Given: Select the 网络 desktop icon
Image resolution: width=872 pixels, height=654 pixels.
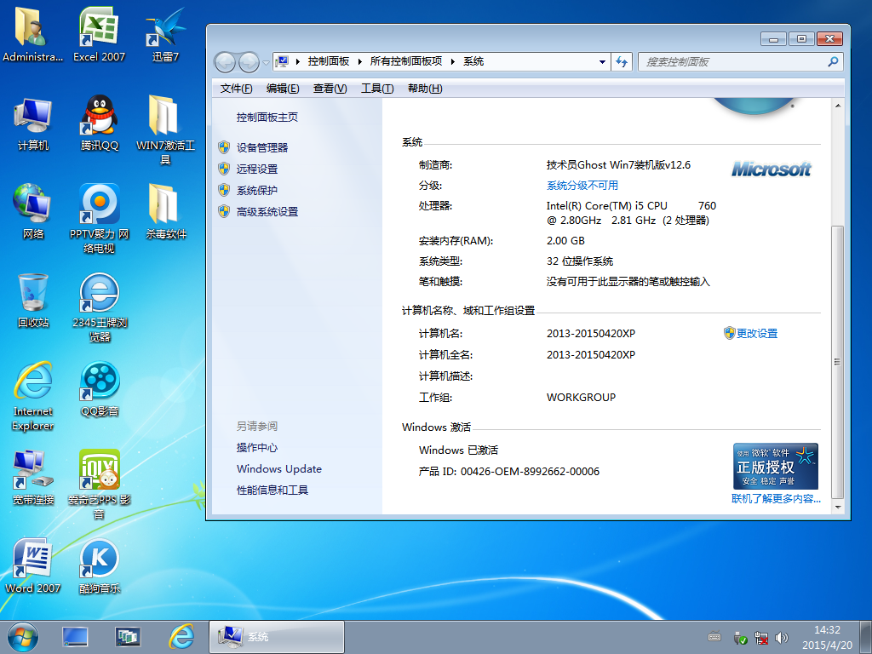Looking at the screenshot, I should click(33, 212).
